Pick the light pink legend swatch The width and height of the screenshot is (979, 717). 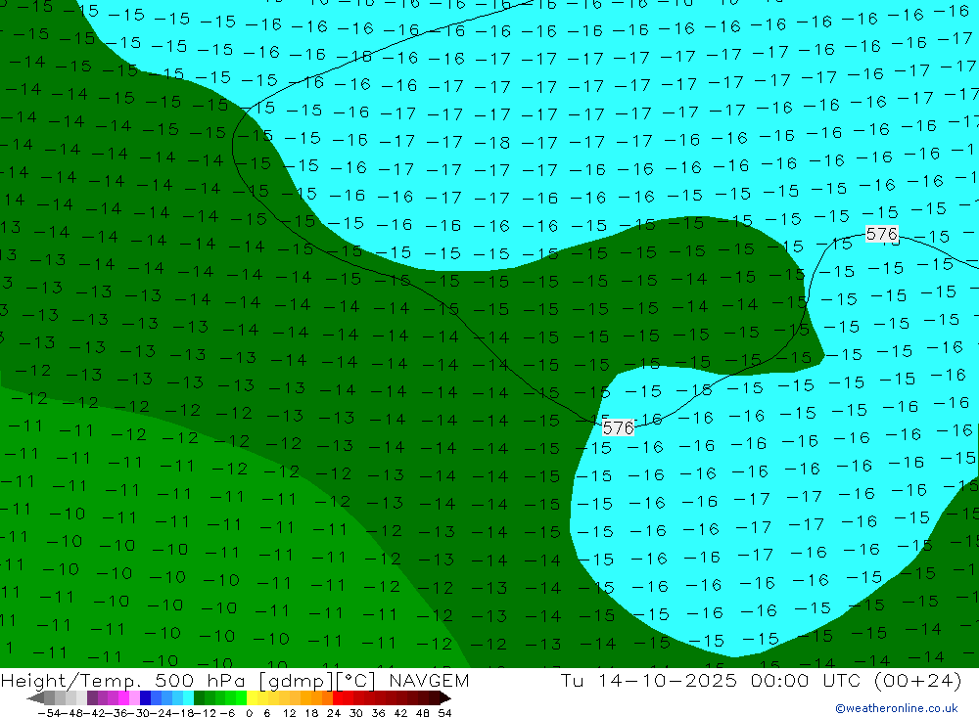tap(134, 697)
